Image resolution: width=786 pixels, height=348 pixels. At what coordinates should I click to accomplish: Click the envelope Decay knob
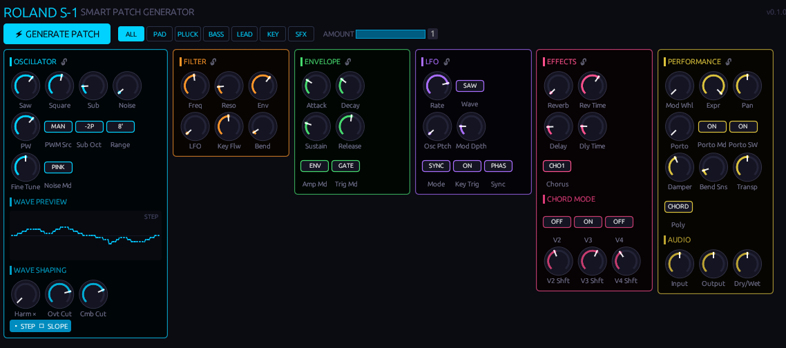(x=350, y=86)
